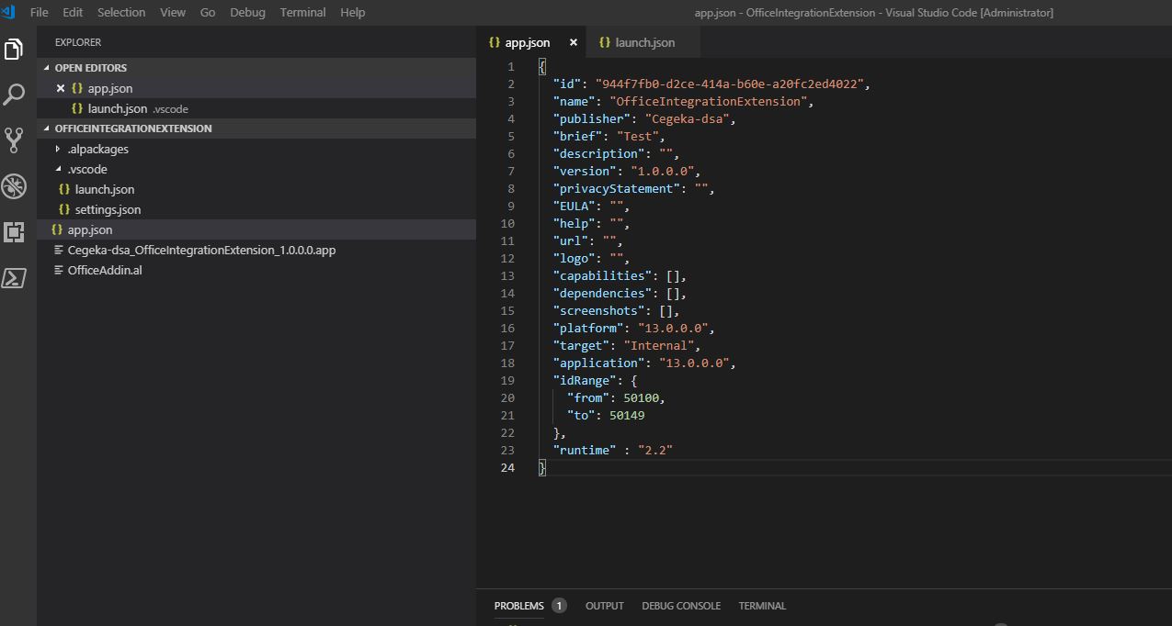Click the version value "1.0.0.0" in app.json
1172x626 pixels.
point(665,171)
